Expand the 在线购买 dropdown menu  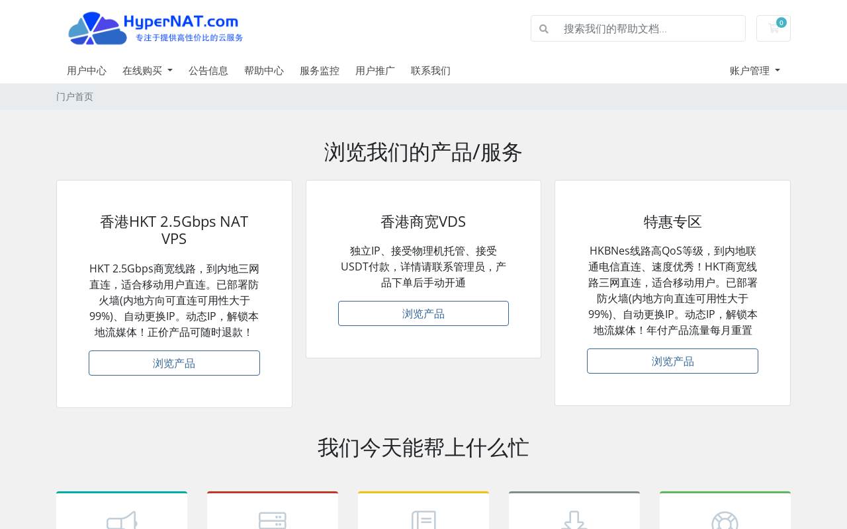pos(148,71)
